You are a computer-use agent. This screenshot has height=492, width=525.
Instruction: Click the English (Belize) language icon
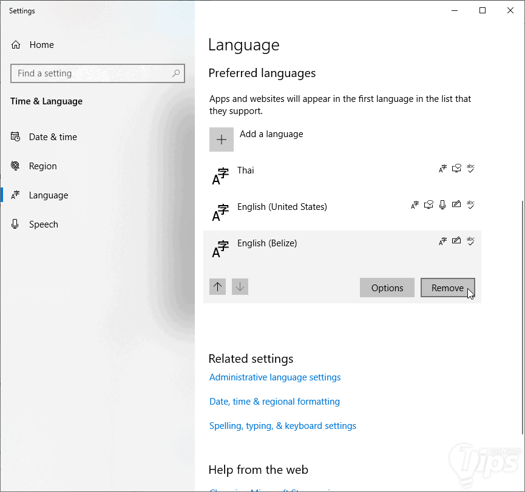pyautogui.click(x=220, y=249)
